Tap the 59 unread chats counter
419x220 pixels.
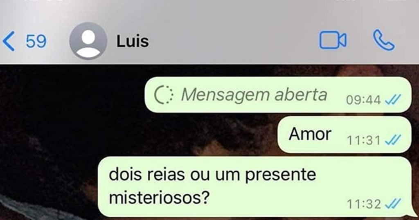(x=36, y=41)
